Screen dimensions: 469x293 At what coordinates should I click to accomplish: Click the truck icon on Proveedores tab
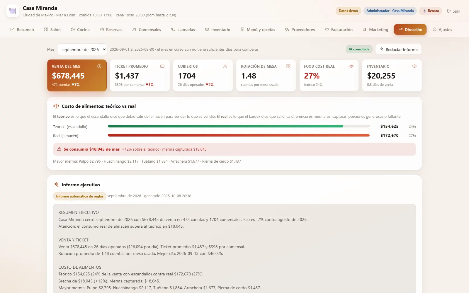pyautogui.click(x=287, y=30)
